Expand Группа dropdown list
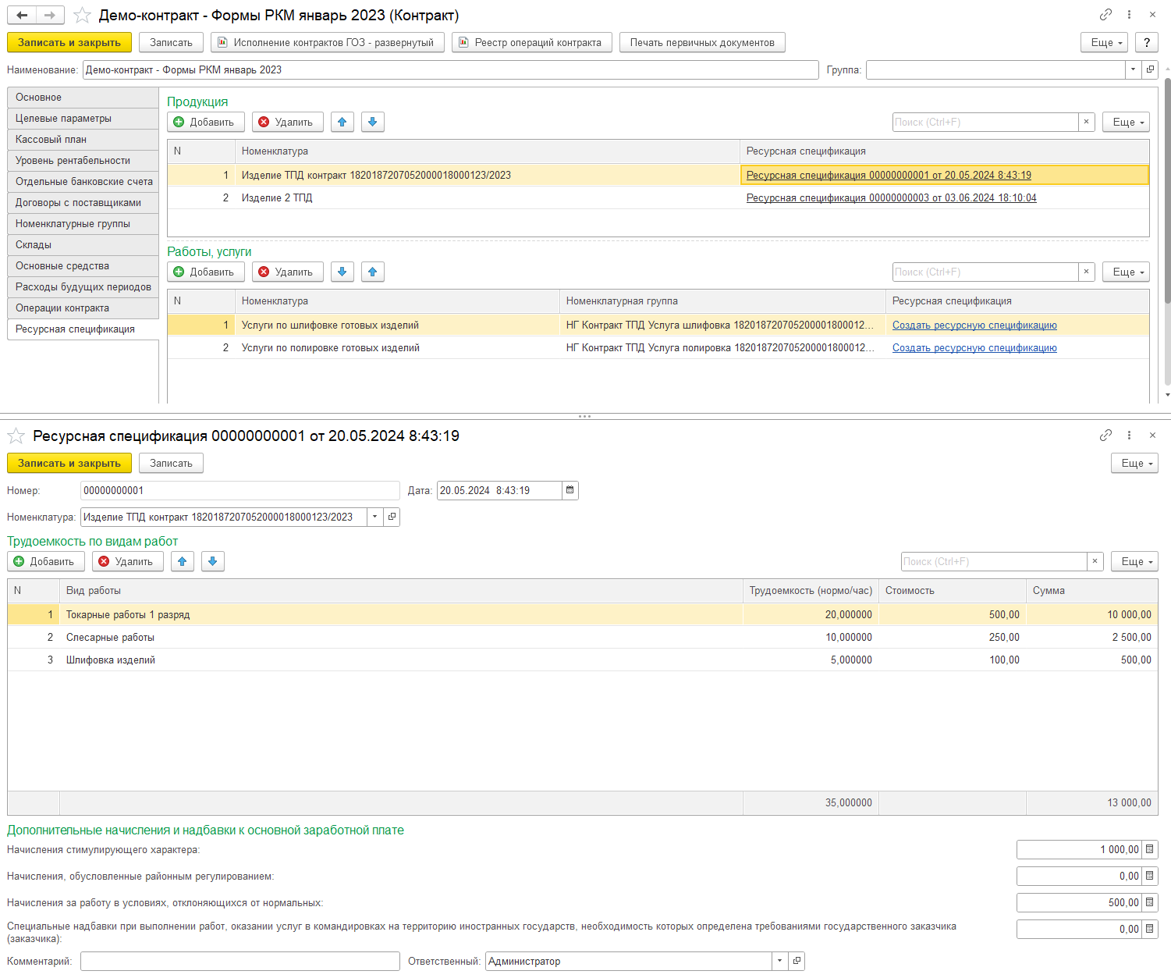 [x=1133, y=69]
